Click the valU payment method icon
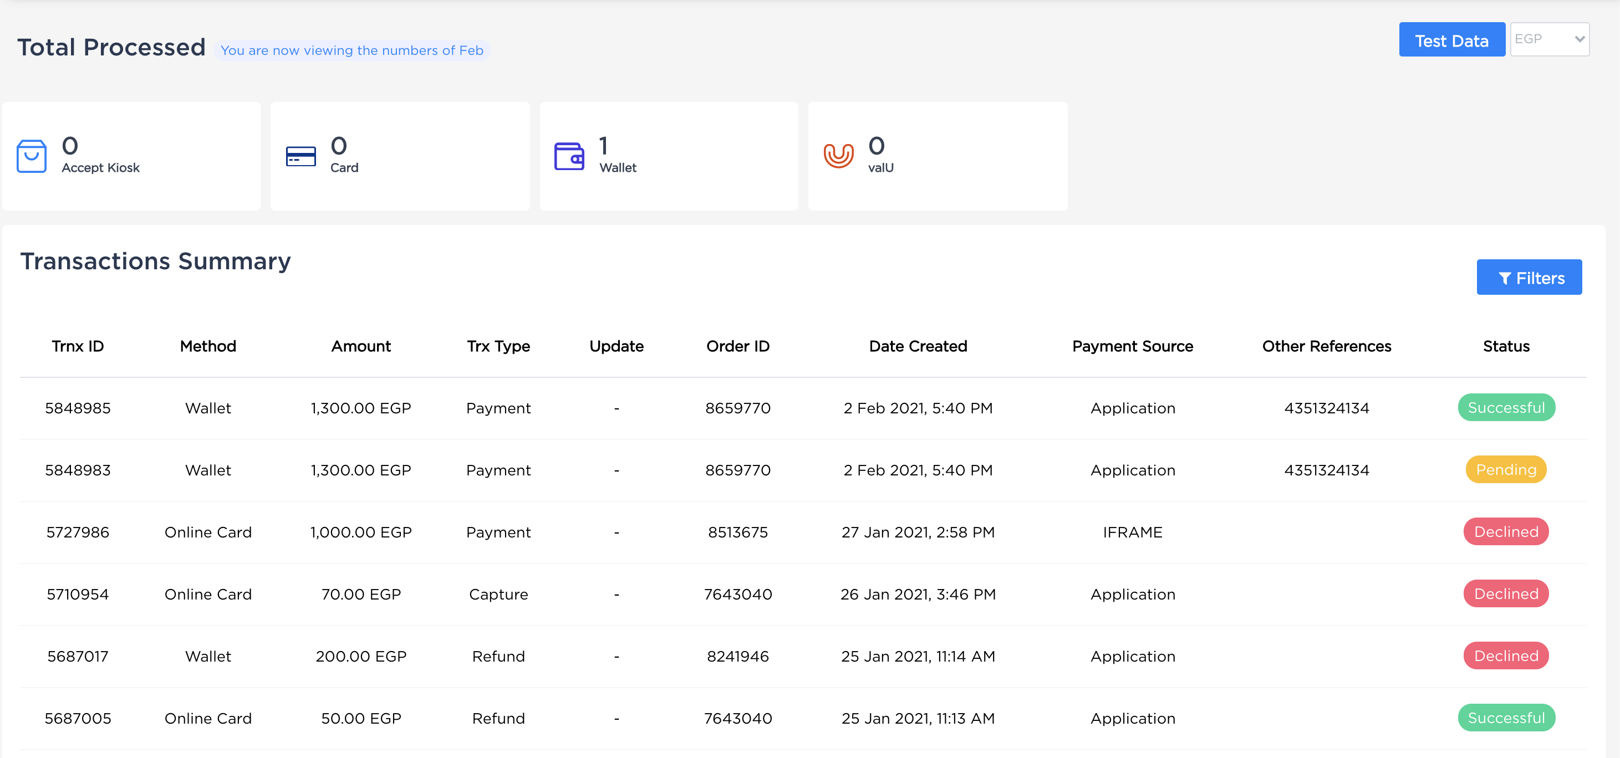The image size is (1620, 758). click(x=838, y=156)
